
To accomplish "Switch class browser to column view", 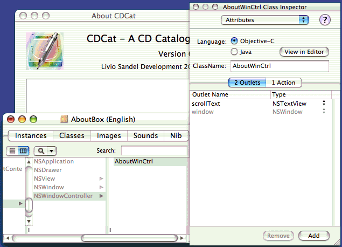I will click(x=24, y=151).
